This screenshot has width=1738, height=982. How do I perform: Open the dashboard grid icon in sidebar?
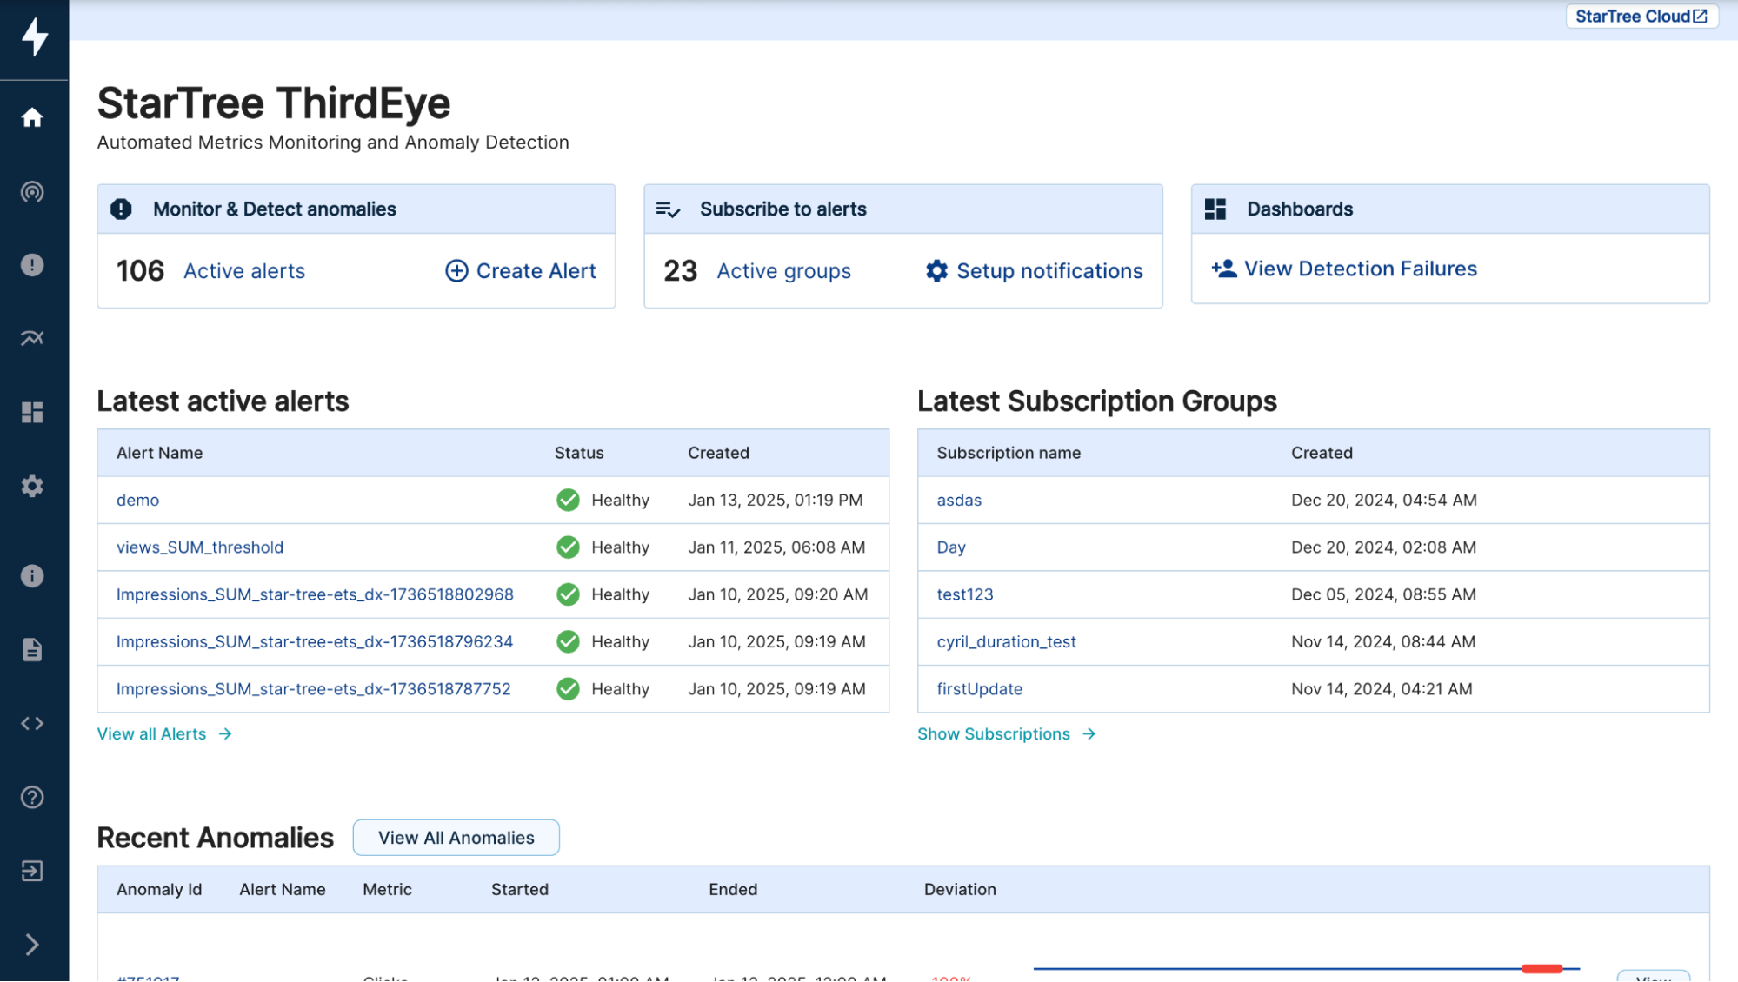pos(32,412)
